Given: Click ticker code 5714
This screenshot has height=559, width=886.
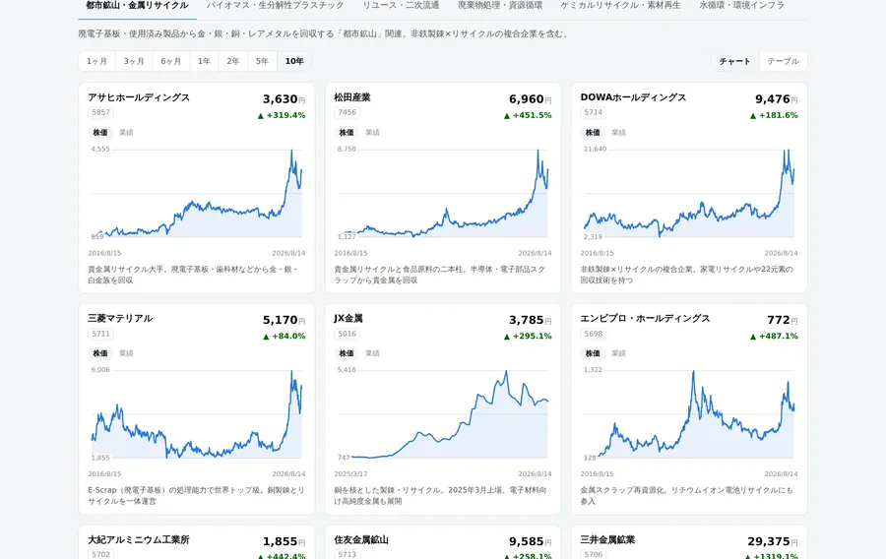Looking at the screenshot, I should tap(594, 112).
